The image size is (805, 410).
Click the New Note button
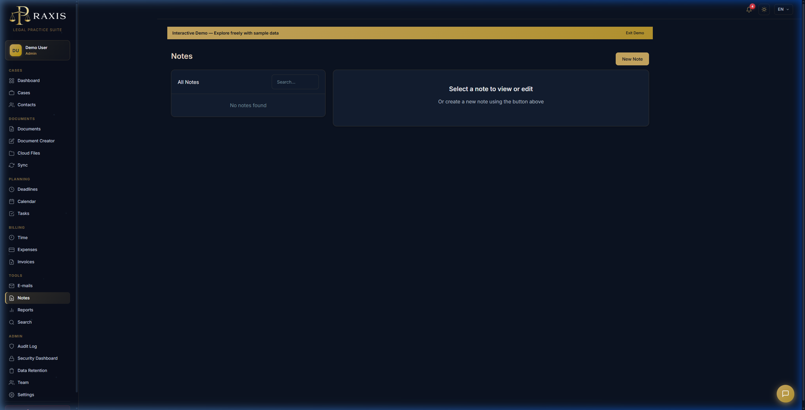[x=632, y=59]
